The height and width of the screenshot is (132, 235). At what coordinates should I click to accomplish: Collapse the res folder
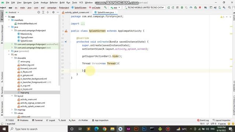(x=9, y=55)
